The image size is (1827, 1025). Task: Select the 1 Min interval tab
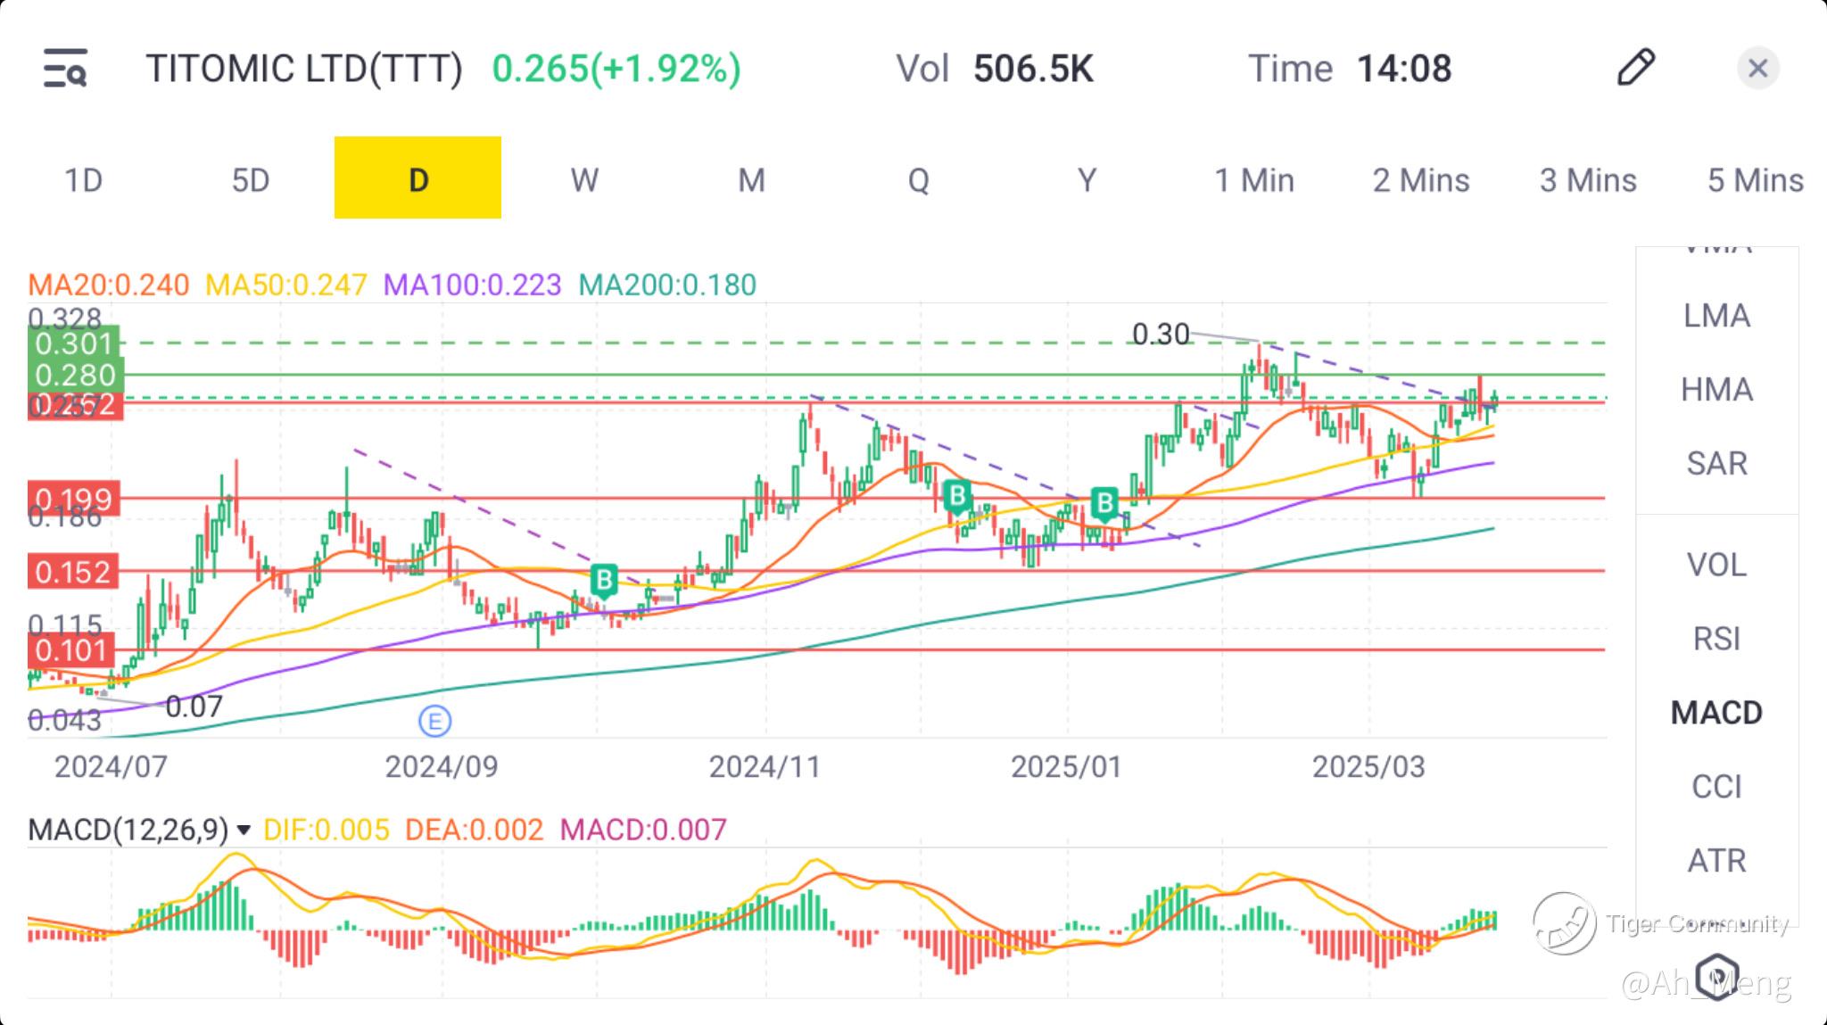pos(1254,179)
